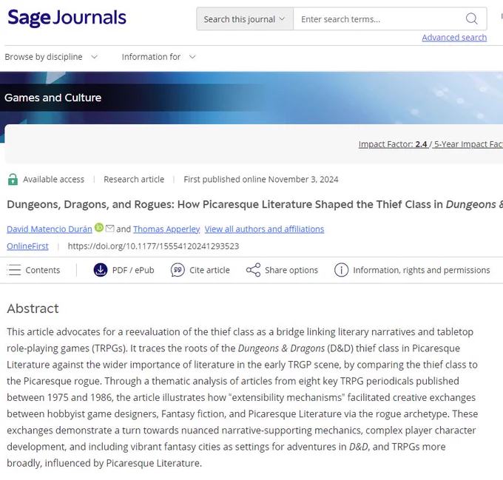Image resolution: width=503 pixels, height=480 pixels.
Task: Click the information circle icon
Action: (x=341, y=270)
